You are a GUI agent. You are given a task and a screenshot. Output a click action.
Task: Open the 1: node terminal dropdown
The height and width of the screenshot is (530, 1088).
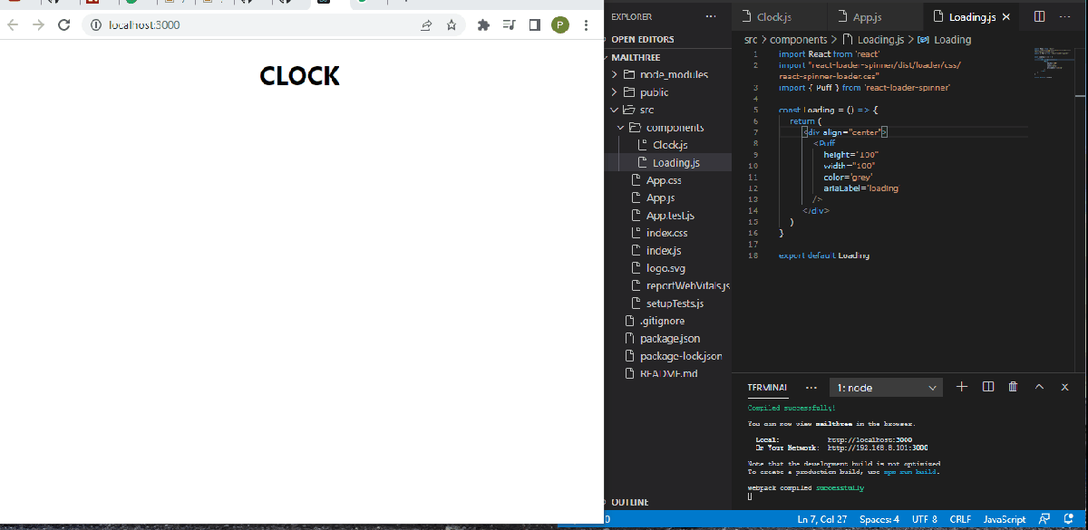[885, 386]
